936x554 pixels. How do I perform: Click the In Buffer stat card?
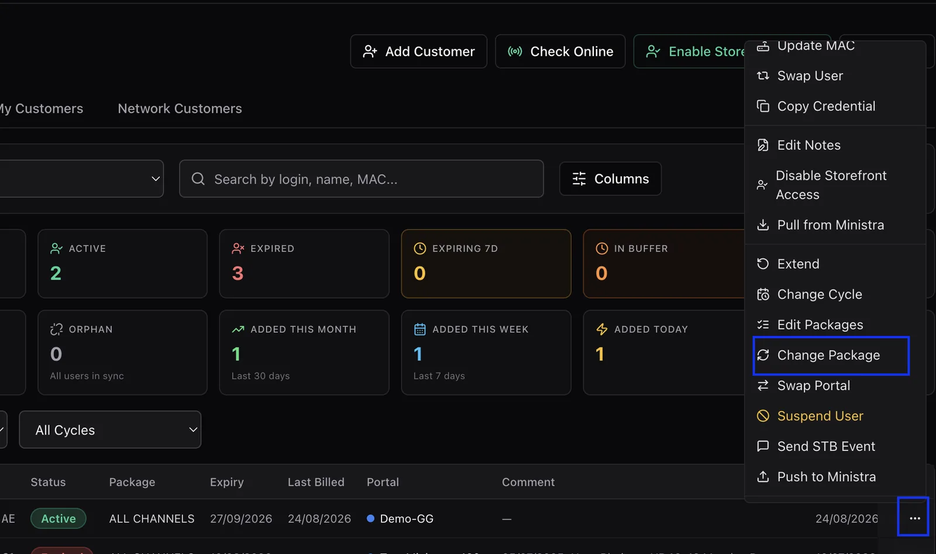point(664,263)
